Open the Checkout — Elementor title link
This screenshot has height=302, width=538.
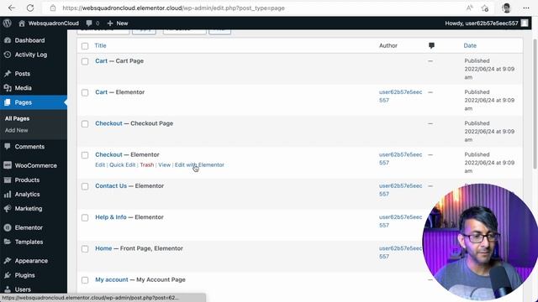pyautogui.click(x=108, y=154)
